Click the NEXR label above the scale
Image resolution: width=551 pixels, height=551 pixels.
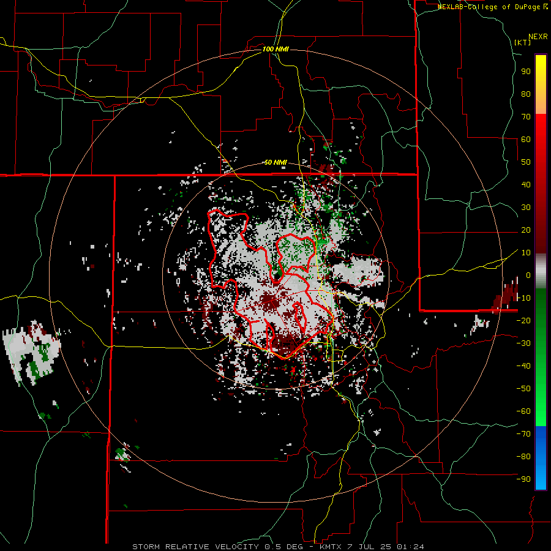(538, 37)
